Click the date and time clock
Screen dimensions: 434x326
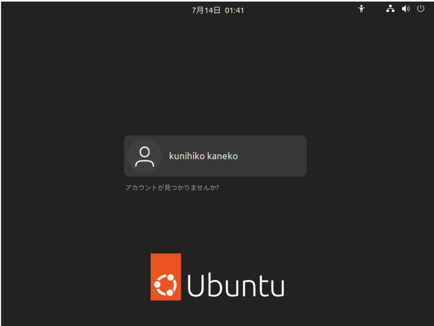(218, 10)
